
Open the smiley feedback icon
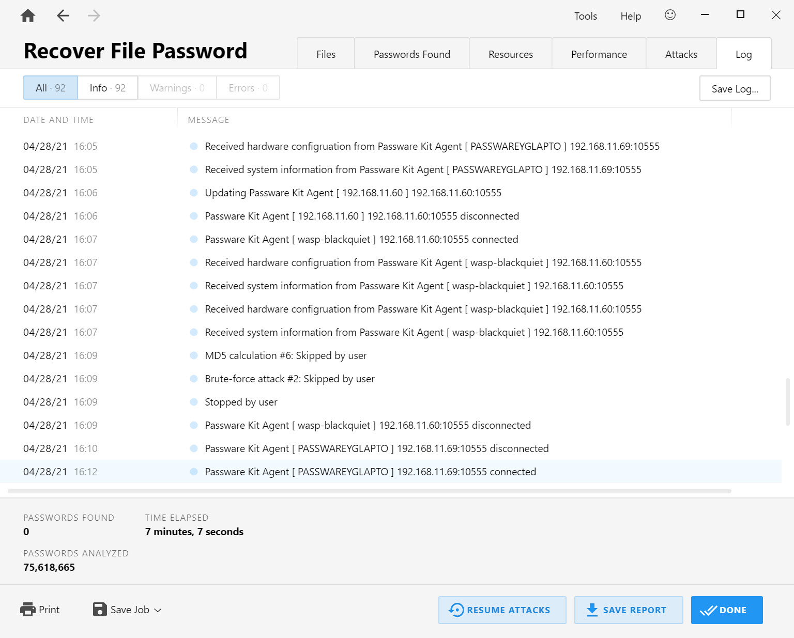(670, 15)
